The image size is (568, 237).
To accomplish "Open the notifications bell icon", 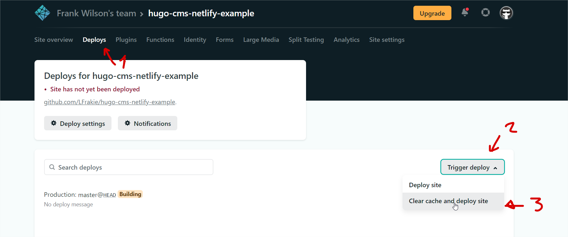I will (x=465, y=13).
